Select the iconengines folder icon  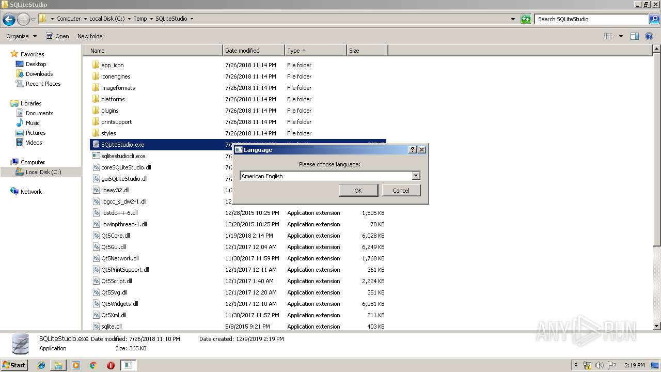[96, 76]
